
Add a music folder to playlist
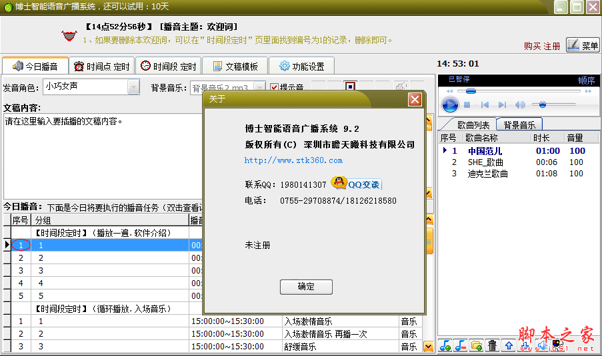coord(477,345)
